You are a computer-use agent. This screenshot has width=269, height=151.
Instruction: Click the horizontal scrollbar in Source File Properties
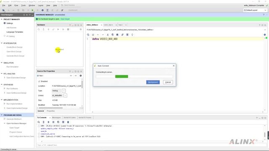tap(51, 108)
